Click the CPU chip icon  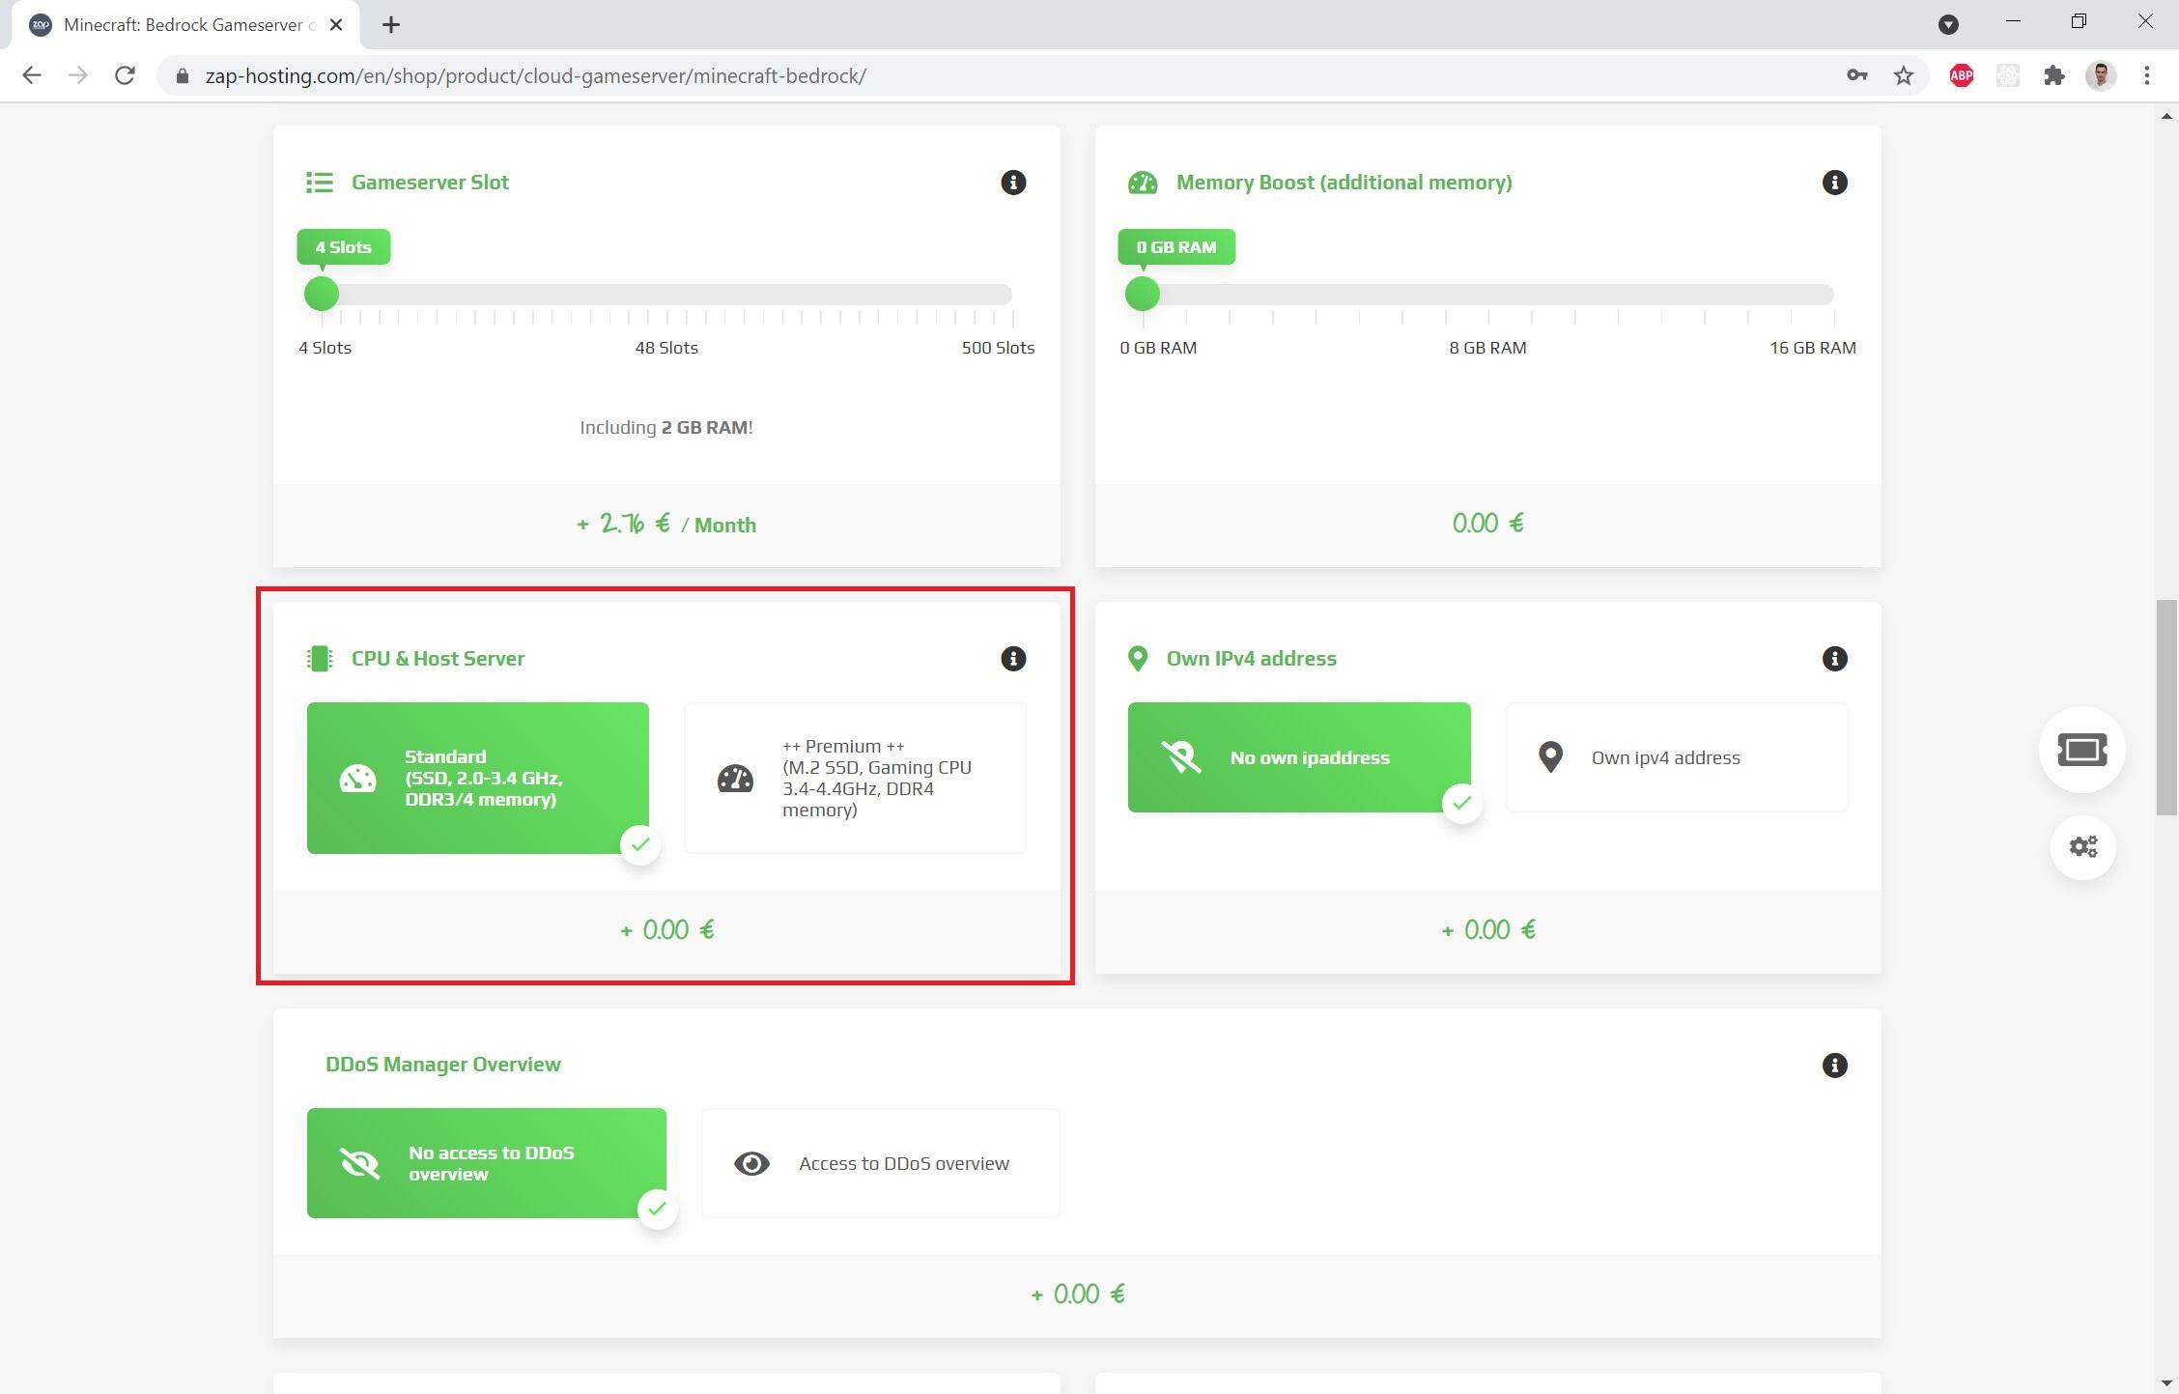320,659
